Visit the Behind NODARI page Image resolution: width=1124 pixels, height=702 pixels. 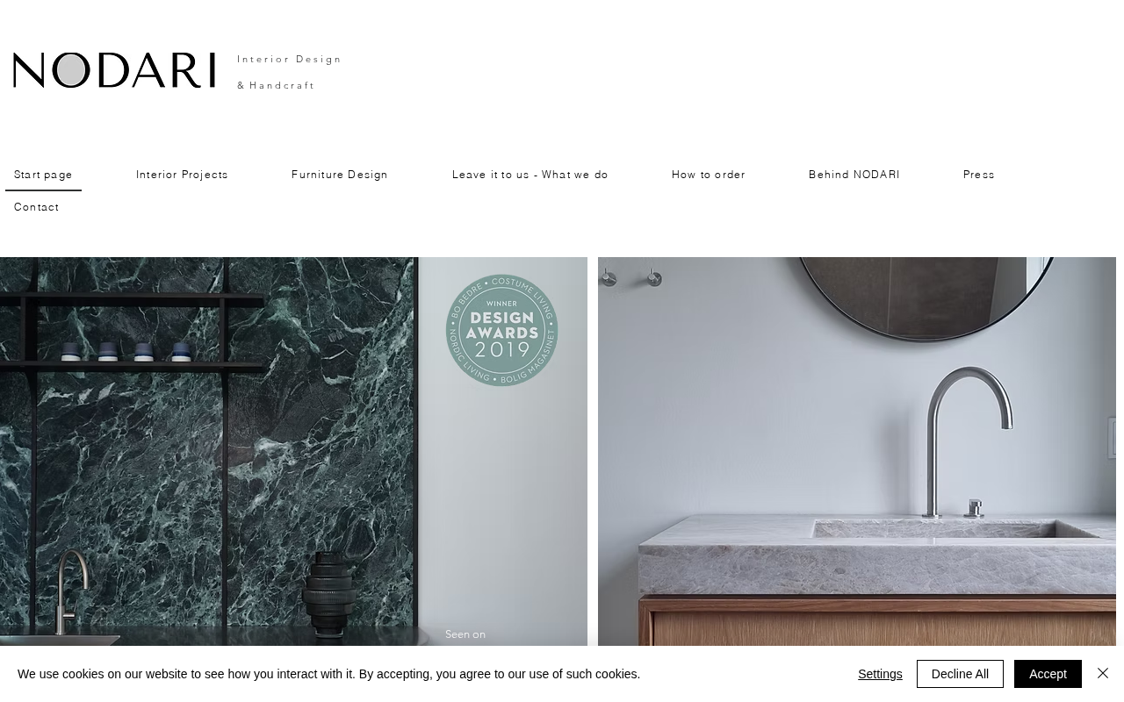coord(854,175)
